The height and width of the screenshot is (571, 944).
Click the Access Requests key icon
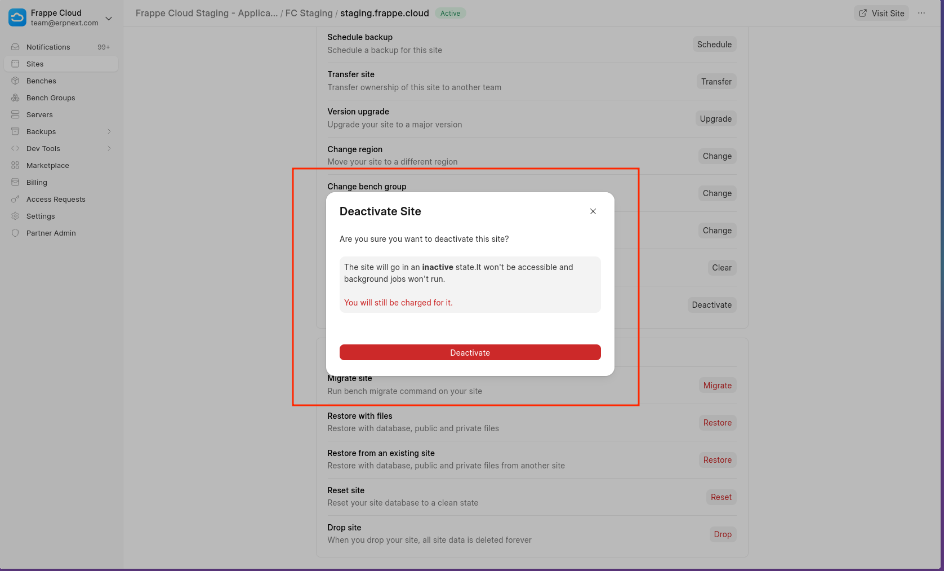[x=15, y=200]
